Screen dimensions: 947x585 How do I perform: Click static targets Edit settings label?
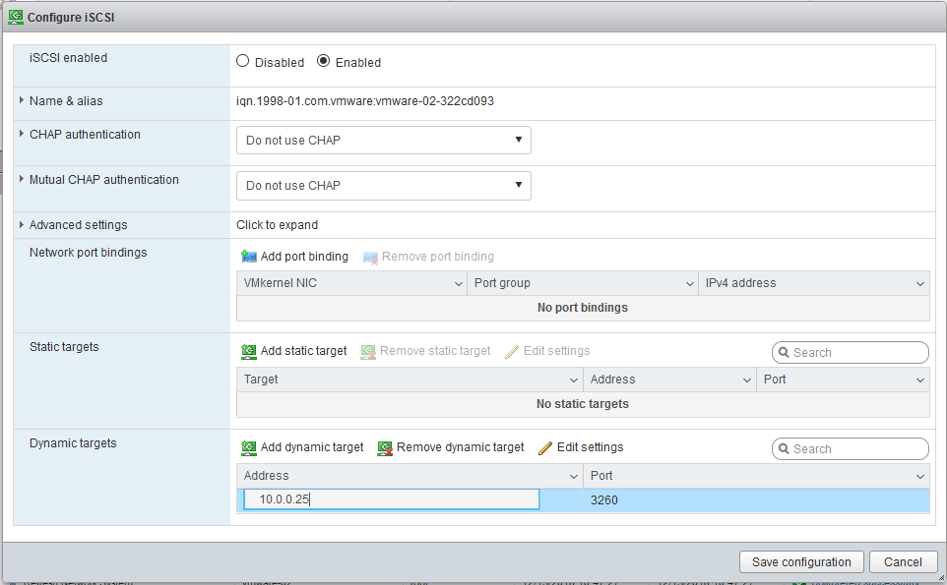[x=557, y=350]
